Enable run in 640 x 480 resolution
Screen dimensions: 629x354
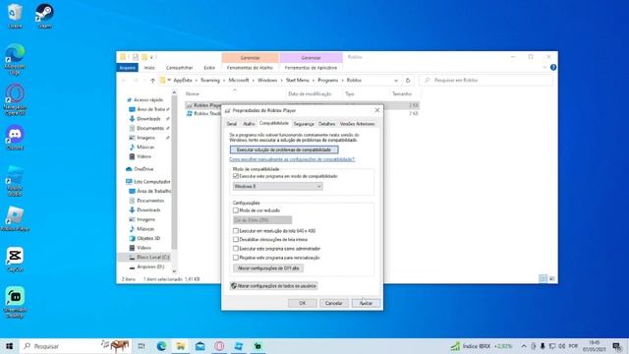[236, 231]
